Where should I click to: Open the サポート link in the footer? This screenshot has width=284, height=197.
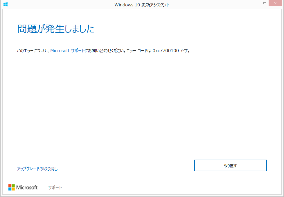[x=55, y=188]
